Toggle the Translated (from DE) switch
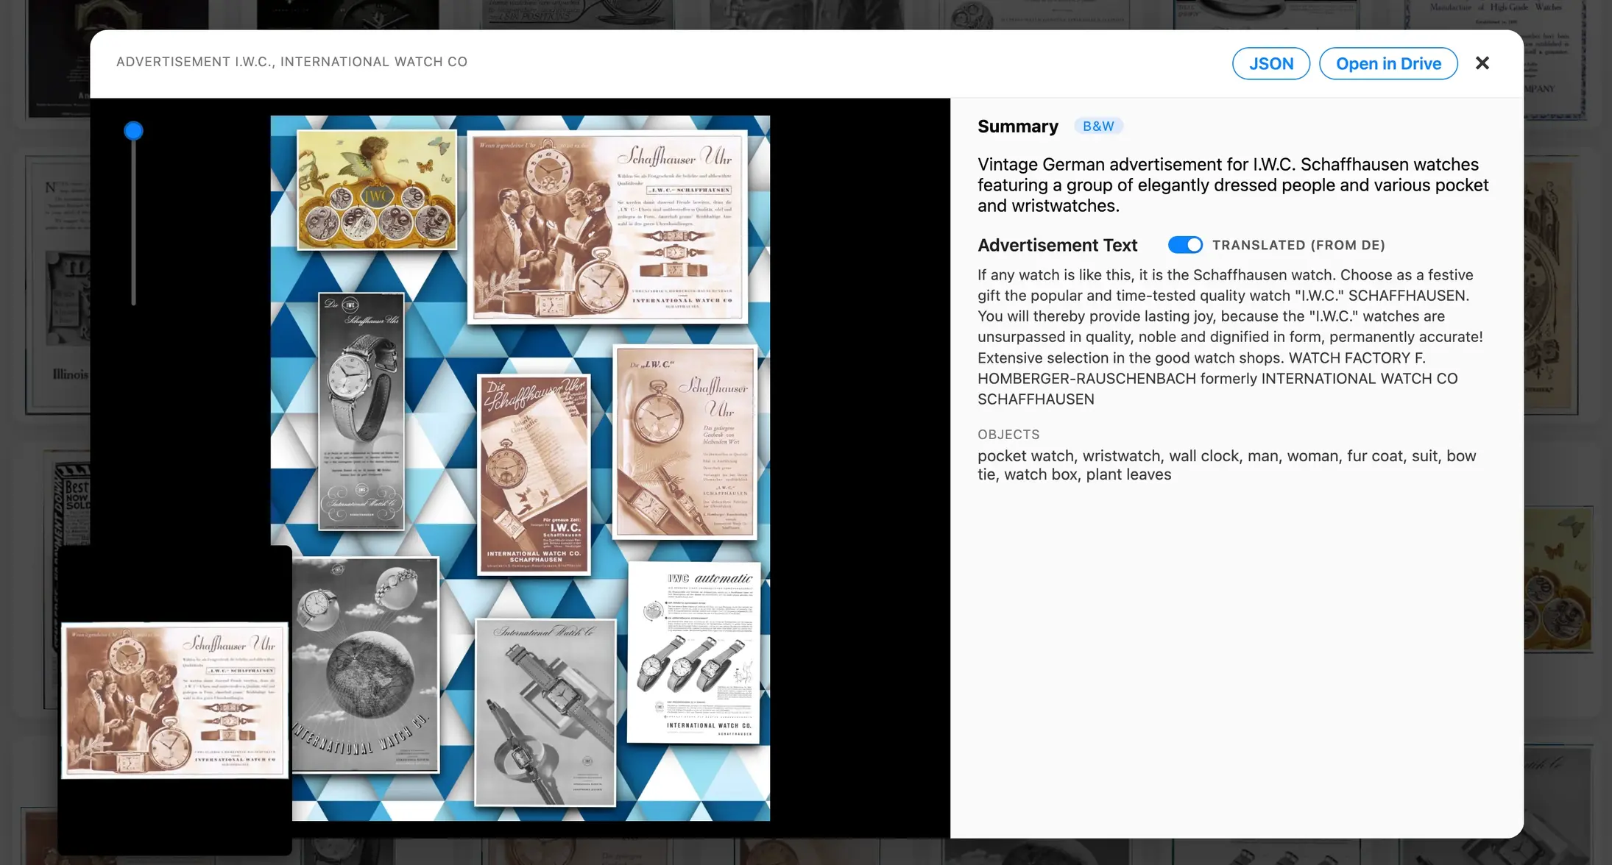 (1185, 245)
